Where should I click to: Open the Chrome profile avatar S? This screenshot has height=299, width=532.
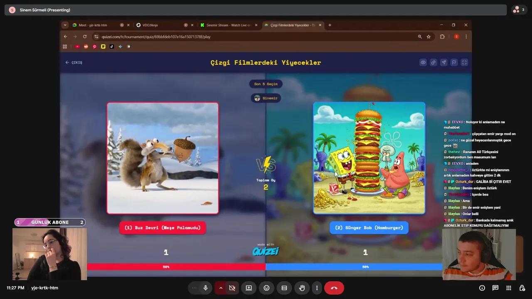(x=456, y=37)
